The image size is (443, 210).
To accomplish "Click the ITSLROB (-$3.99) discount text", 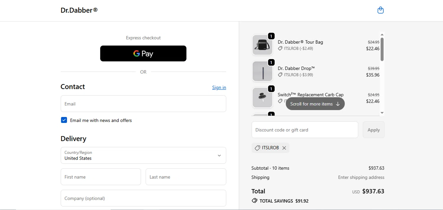I will click(x=298, y=75).
